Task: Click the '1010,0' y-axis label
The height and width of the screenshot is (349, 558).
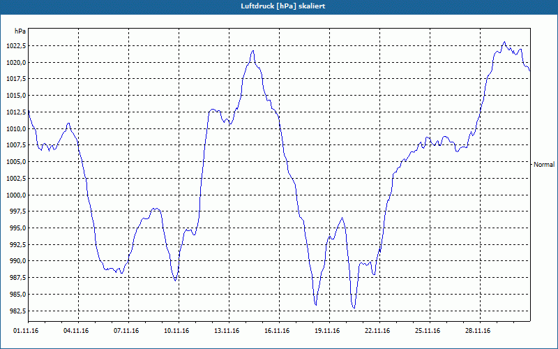Action: point(16,128)
